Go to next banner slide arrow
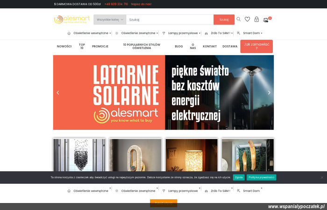The height and width of the screenshot is (210, 327). (269, 92)
